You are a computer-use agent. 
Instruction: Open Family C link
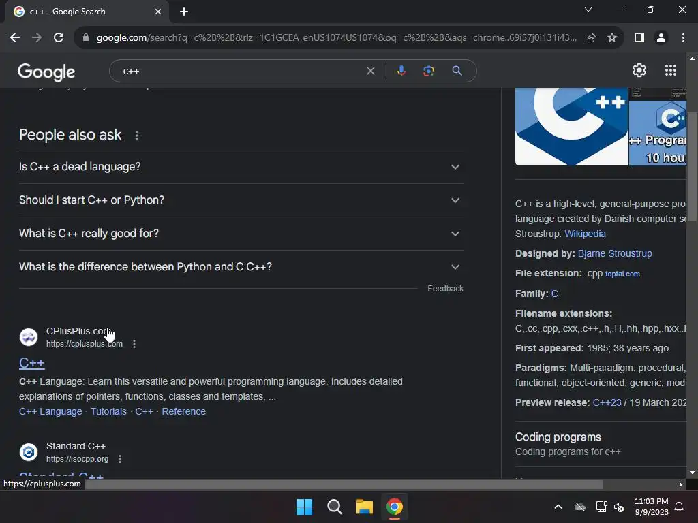(555, 294)
